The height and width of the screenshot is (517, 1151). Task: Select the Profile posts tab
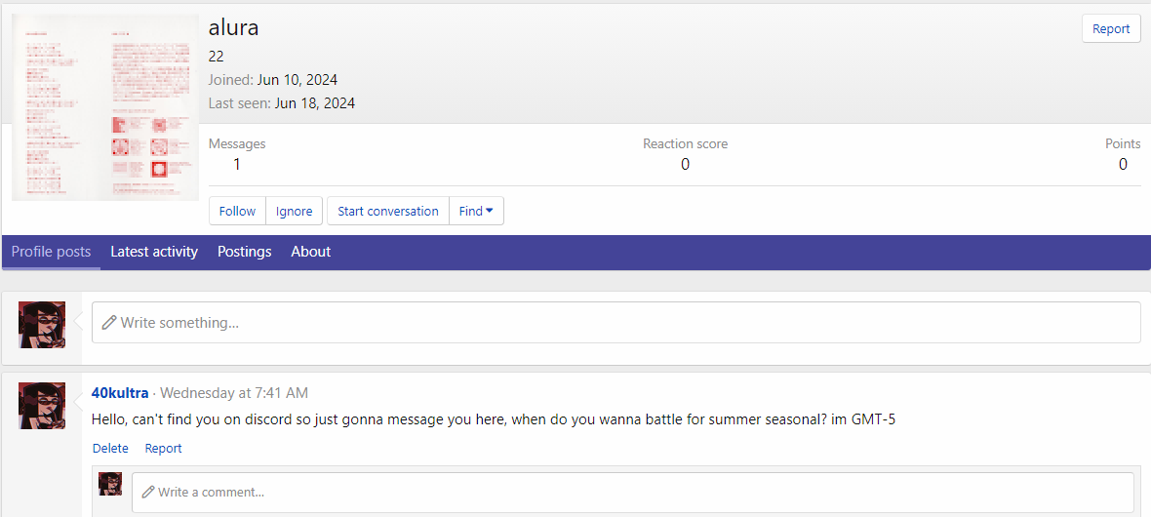point(51,252)
